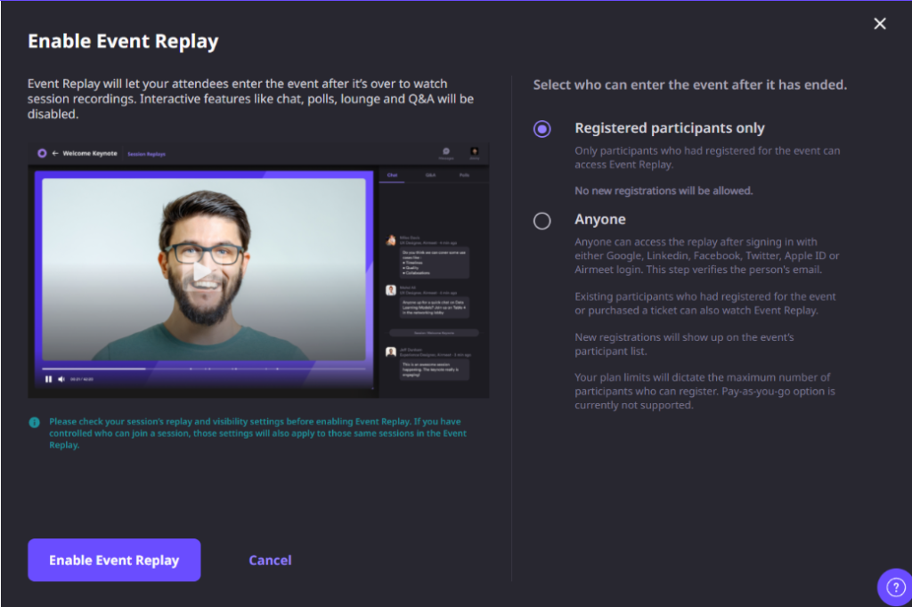Click the play icon on the video preview
This screenshot has height=607, width=912.
203,272
